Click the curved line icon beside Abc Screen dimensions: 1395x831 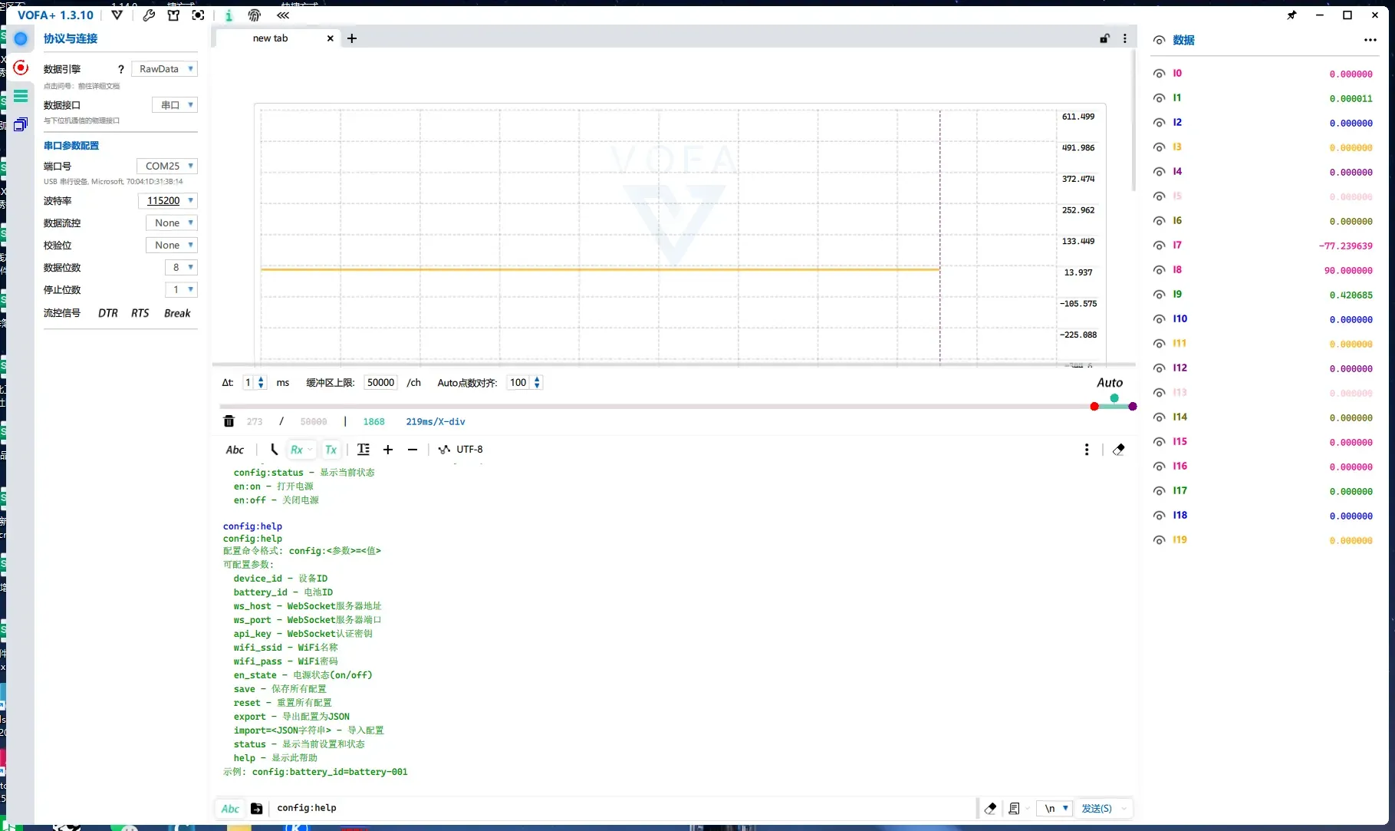(274, 450)
